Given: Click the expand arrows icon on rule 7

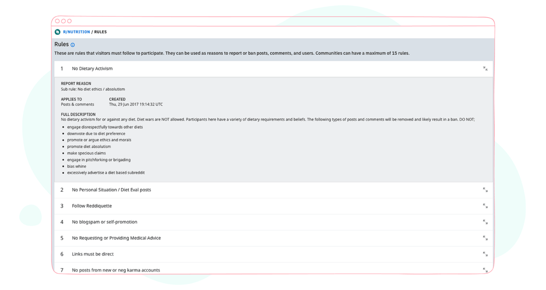Looking at the screenshot, I should (x=485, y=270).
